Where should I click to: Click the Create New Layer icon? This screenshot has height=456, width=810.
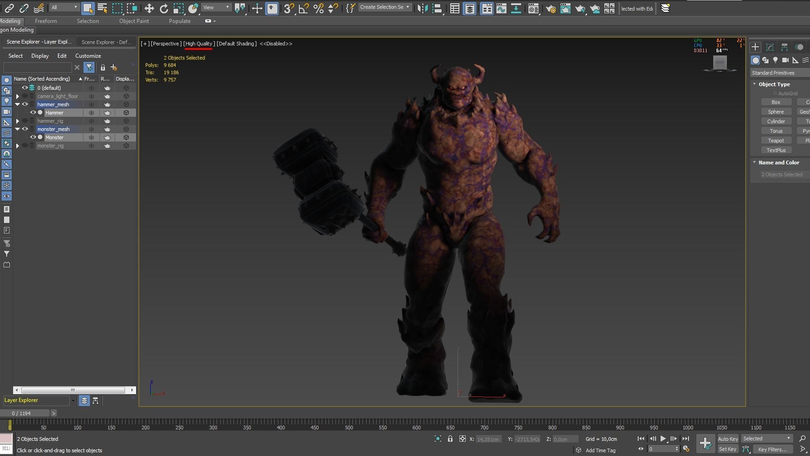coord(113,68)
